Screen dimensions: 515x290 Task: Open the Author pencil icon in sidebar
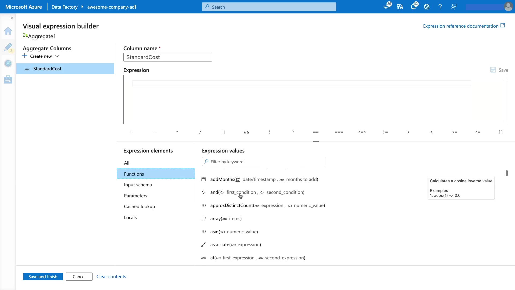point(8,47)
